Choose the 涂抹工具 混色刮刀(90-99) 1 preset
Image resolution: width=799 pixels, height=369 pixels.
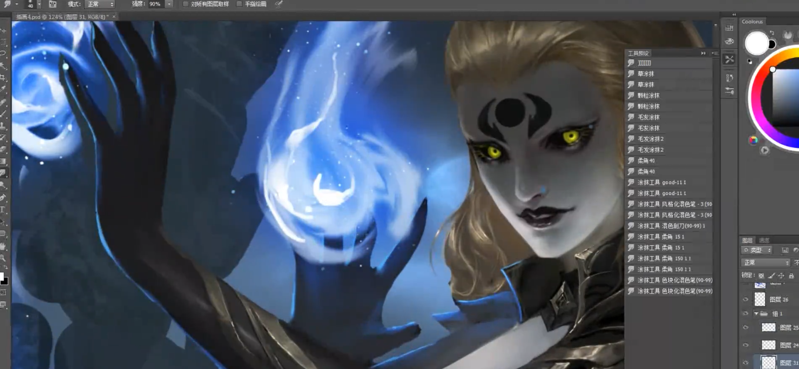[669, 226]
